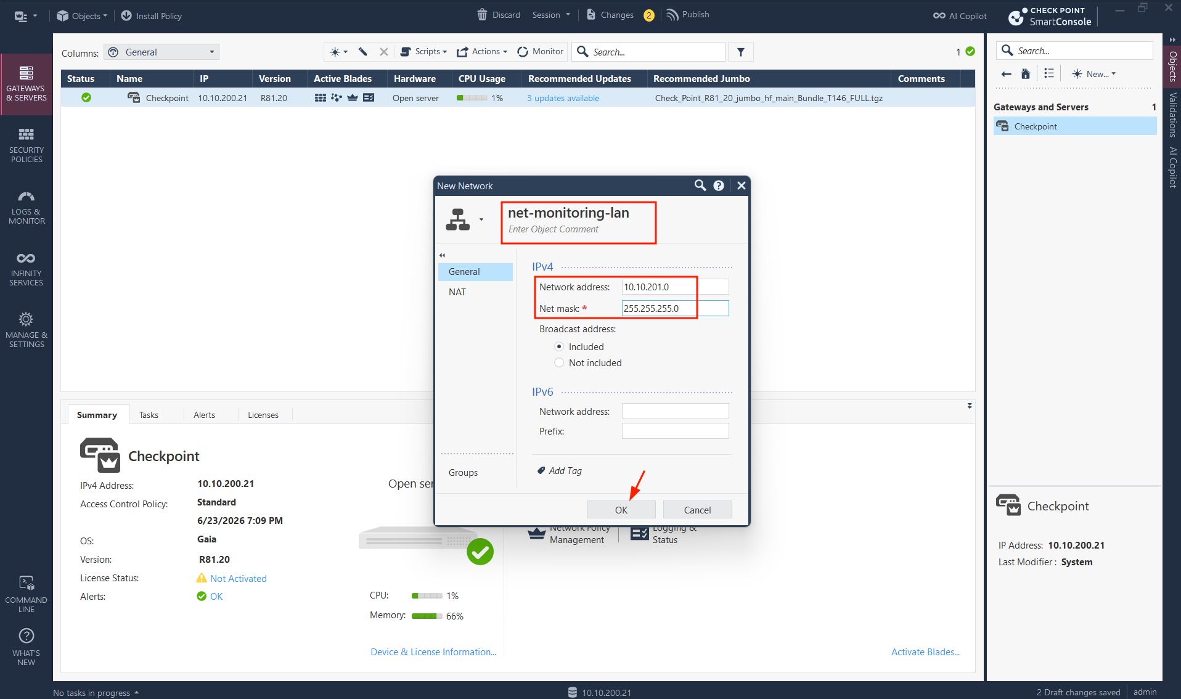Open network icon color dropdown arrow
The width and height of the screenshot is (1181, 699).
481,219
